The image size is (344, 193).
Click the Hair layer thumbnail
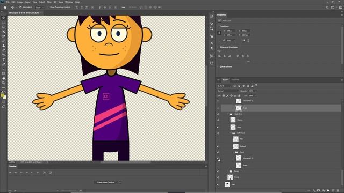click(x=227, y=184)
